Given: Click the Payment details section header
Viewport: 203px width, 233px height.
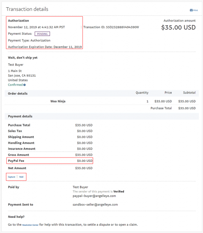Looking at the screenshot, I should (20, 116).
